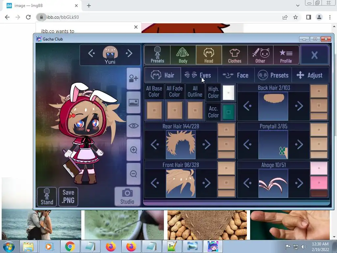Image resolution: width=337 pixels, height=253 pixels.
Task: Open Ponytail top color swatch
Action: [319, 130]
